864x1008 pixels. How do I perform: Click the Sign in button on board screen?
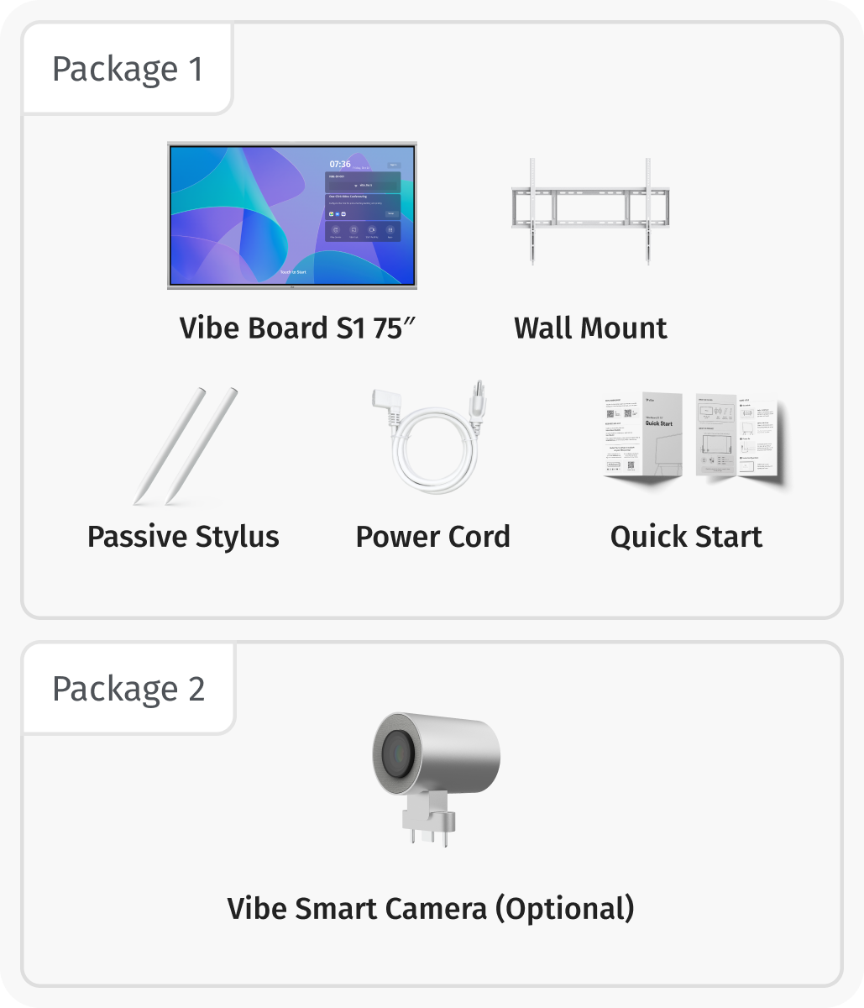click(x=393, y=165)
